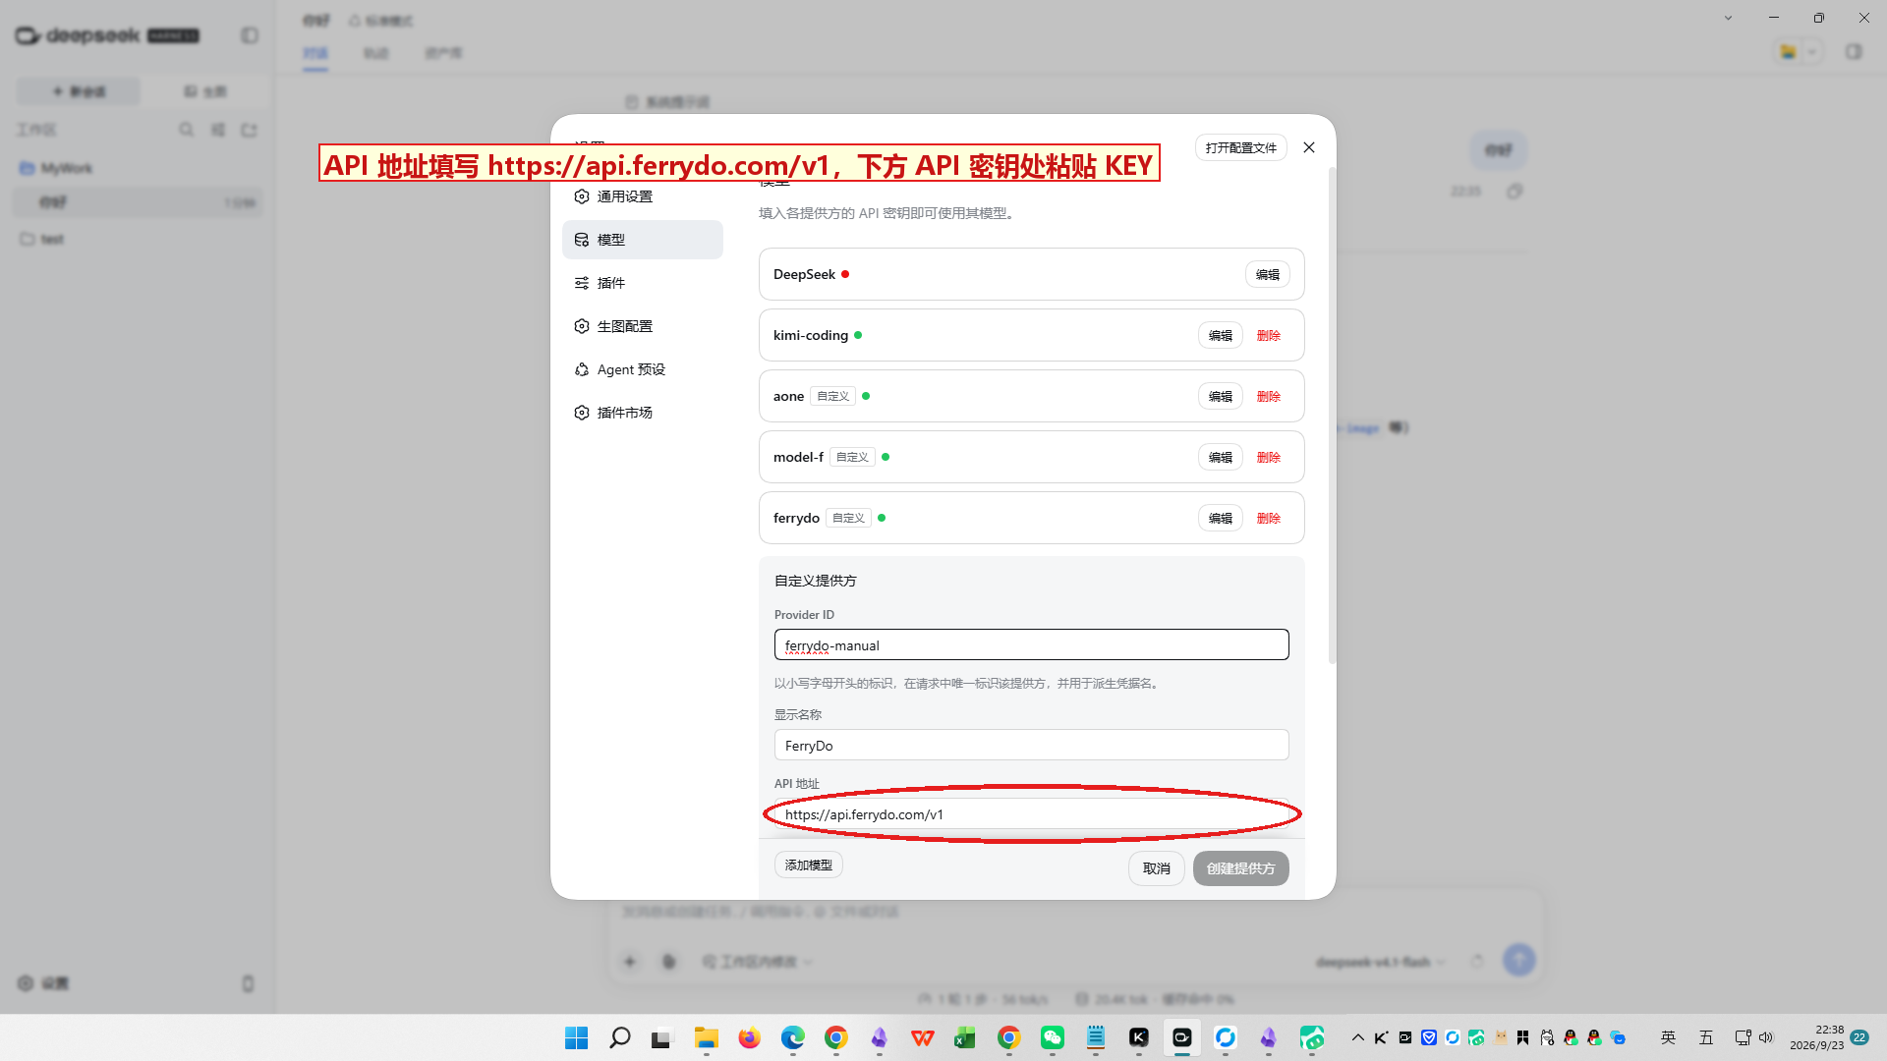Screen dimensions: 1887x1061
Task: Click the 填入各提供方的 API 密钥 description
Action: point(886,213)
